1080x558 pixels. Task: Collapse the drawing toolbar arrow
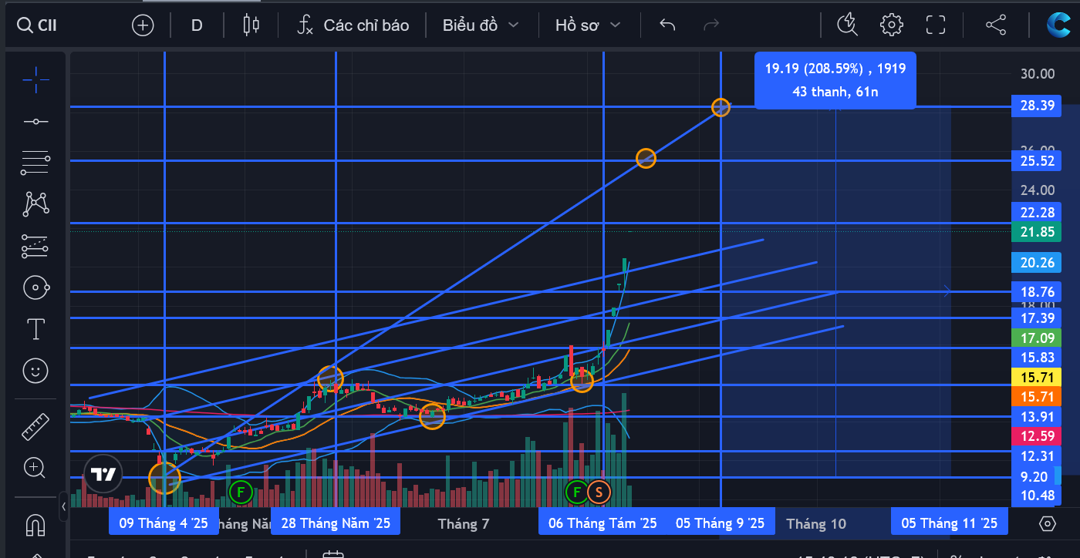[x=64, y=507]
